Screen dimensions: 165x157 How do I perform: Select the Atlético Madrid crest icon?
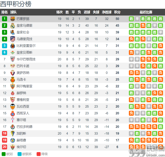click(13, 39)
